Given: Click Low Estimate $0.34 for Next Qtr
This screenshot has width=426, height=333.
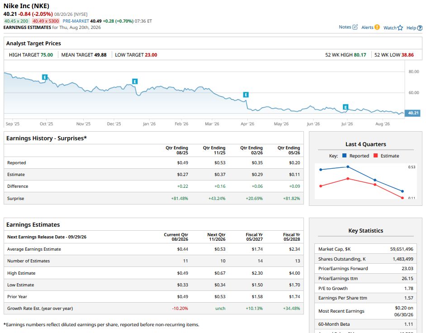Looking at the screenshot, I should point(220,285).
